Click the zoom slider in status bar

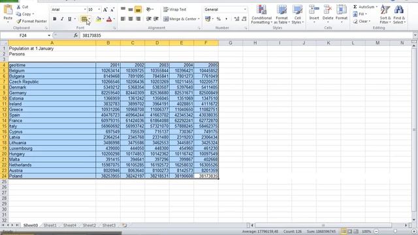[395, 232]
